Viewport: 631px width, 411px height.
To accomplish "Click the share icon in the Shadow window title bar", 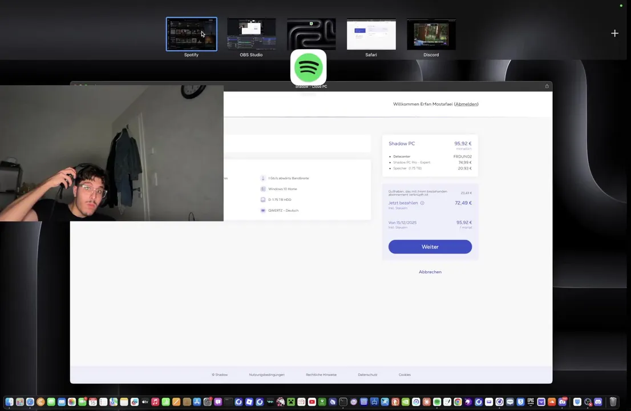I will (547, 86).
